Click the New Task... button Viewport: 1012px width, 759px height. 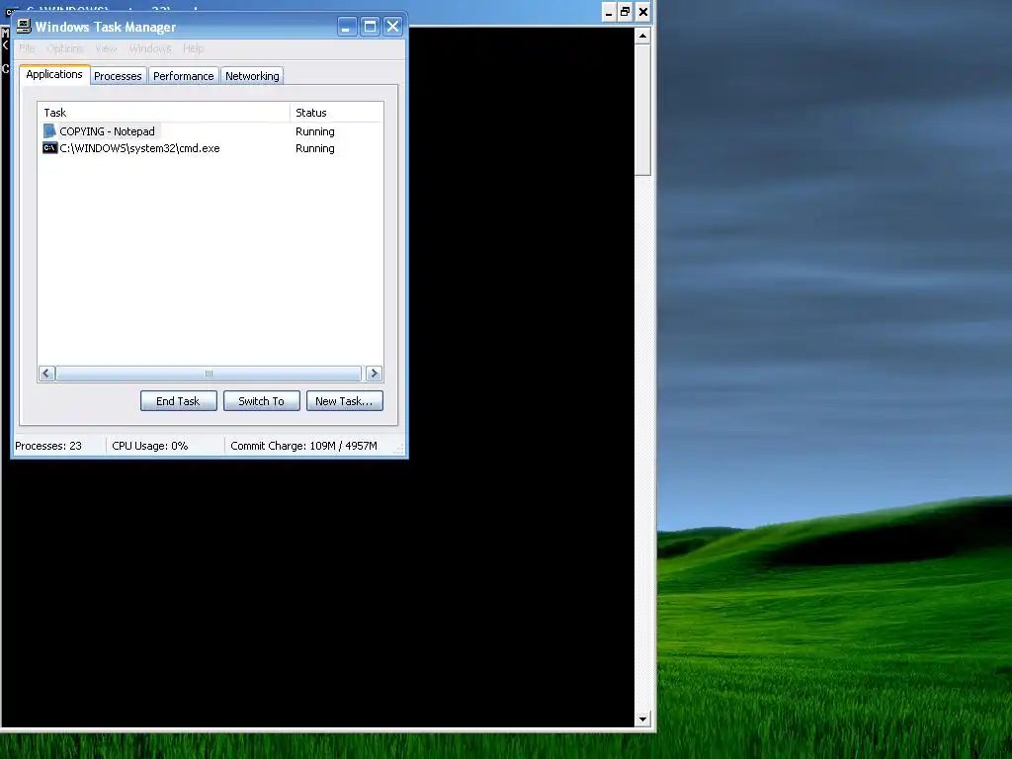pyautogui.click(x=344, y=401)
